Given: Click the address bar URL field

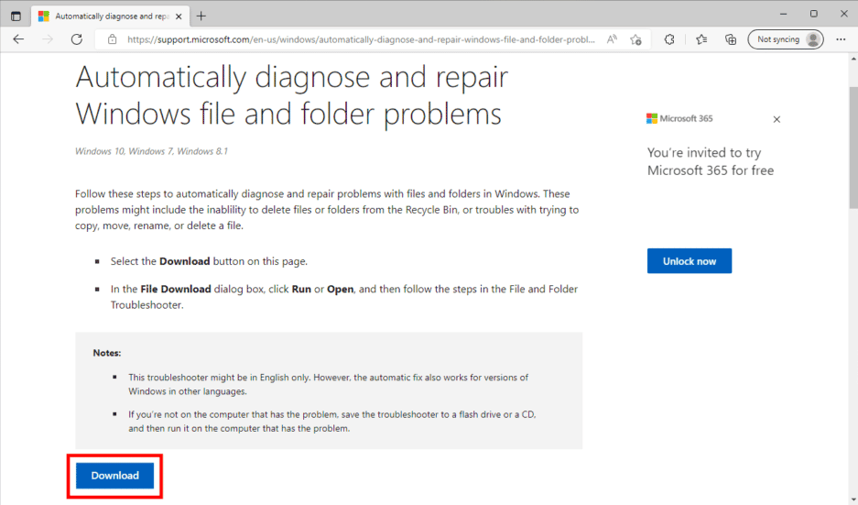Looking at the screenshot, I should click(361, 39).
